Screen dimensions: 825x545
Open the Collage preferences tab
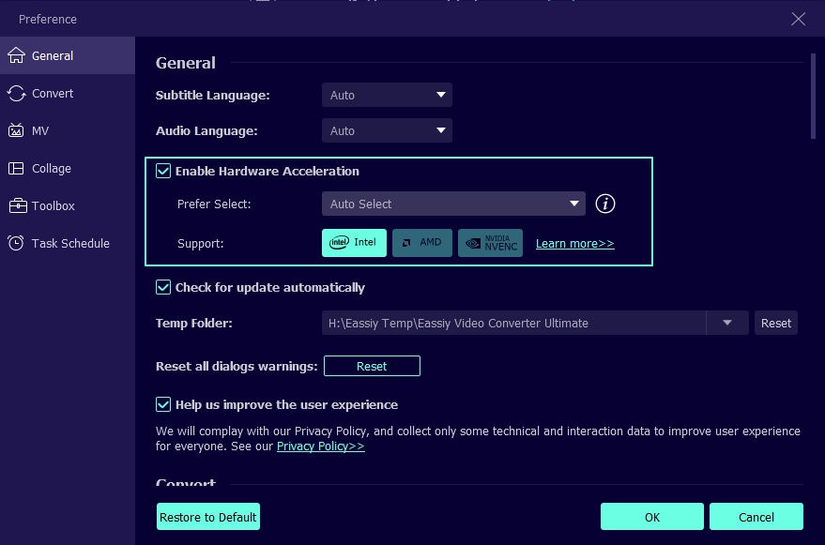[68, 168]
